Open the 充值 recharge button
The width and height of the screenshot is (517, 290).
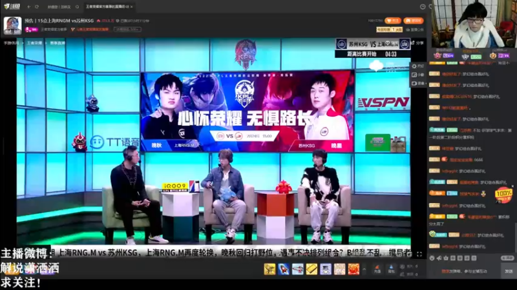pyautogui.click(x=377, y=269)
